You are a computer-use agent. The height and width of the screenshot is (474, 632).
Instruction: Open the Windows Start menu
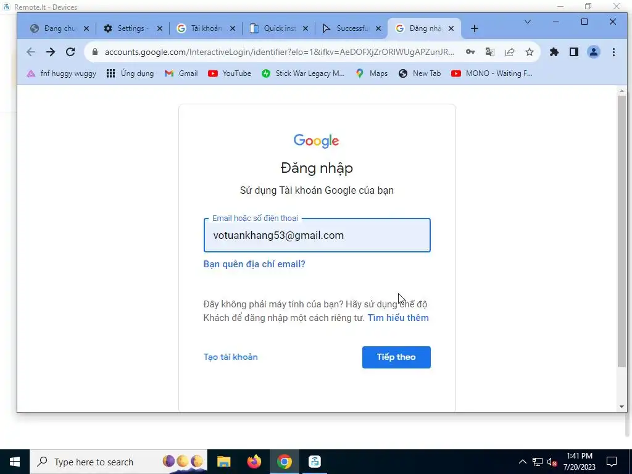[15, 462]
